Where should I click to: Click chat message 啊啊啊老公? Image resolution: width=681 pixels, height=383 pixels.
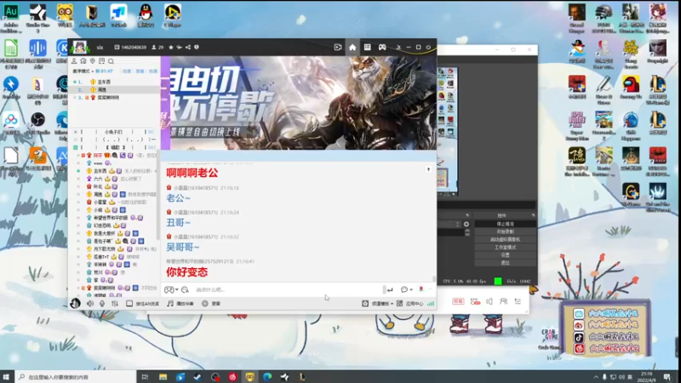(x=192, y=173)
